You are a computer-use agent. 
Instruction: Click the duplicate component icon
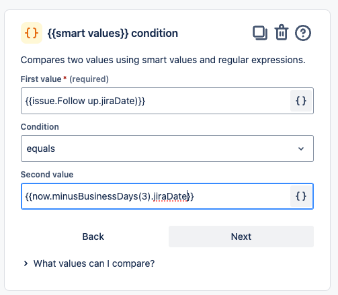tap(260, 33)
